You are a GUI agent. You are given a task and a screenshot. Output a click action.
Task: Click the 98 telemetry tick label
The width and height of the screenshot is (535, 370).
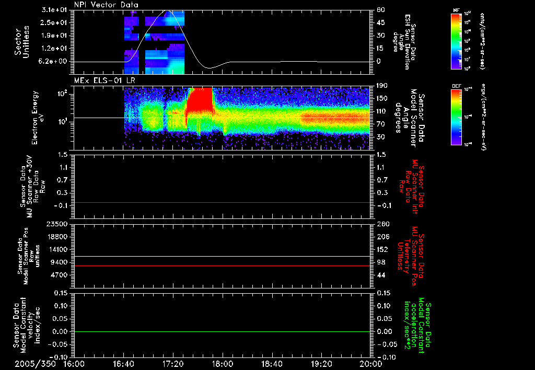click(381, 262)
